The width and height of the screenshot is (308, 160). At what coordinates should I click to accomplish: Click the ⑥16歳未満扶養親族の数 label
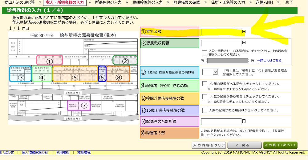[169, 110]
